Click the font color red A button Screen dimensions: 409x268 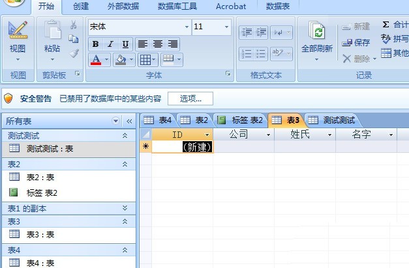point(96,60)
